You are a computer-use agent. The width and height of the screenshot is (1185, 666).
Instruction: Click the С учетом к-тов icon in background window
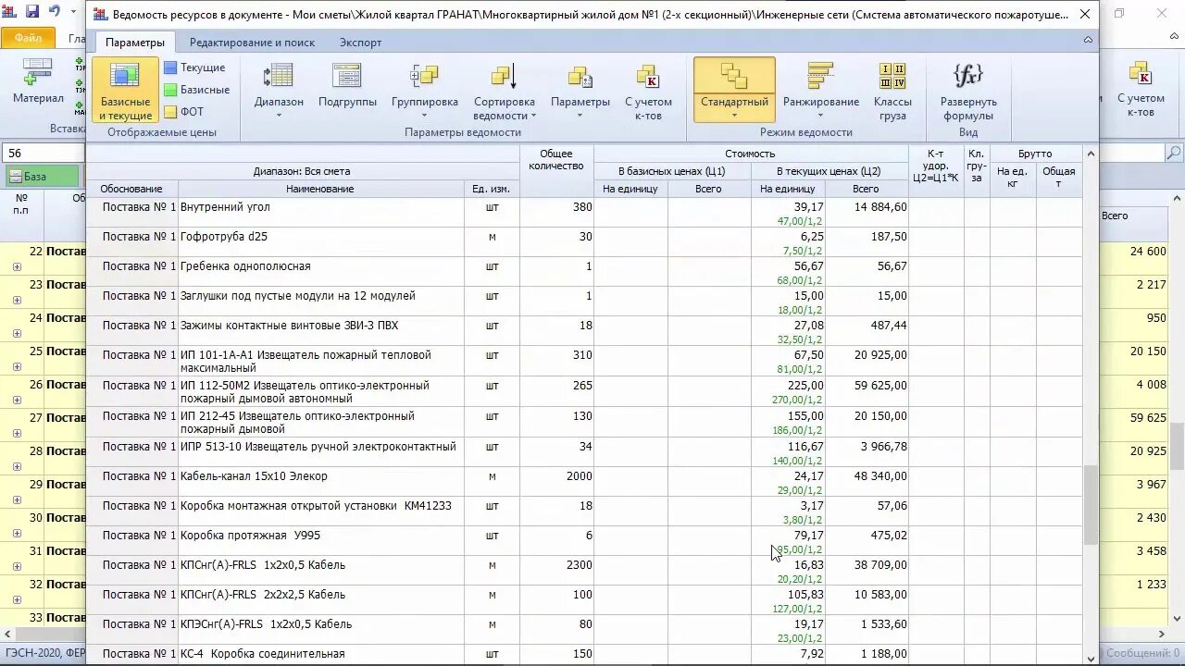click(1140, 74)
